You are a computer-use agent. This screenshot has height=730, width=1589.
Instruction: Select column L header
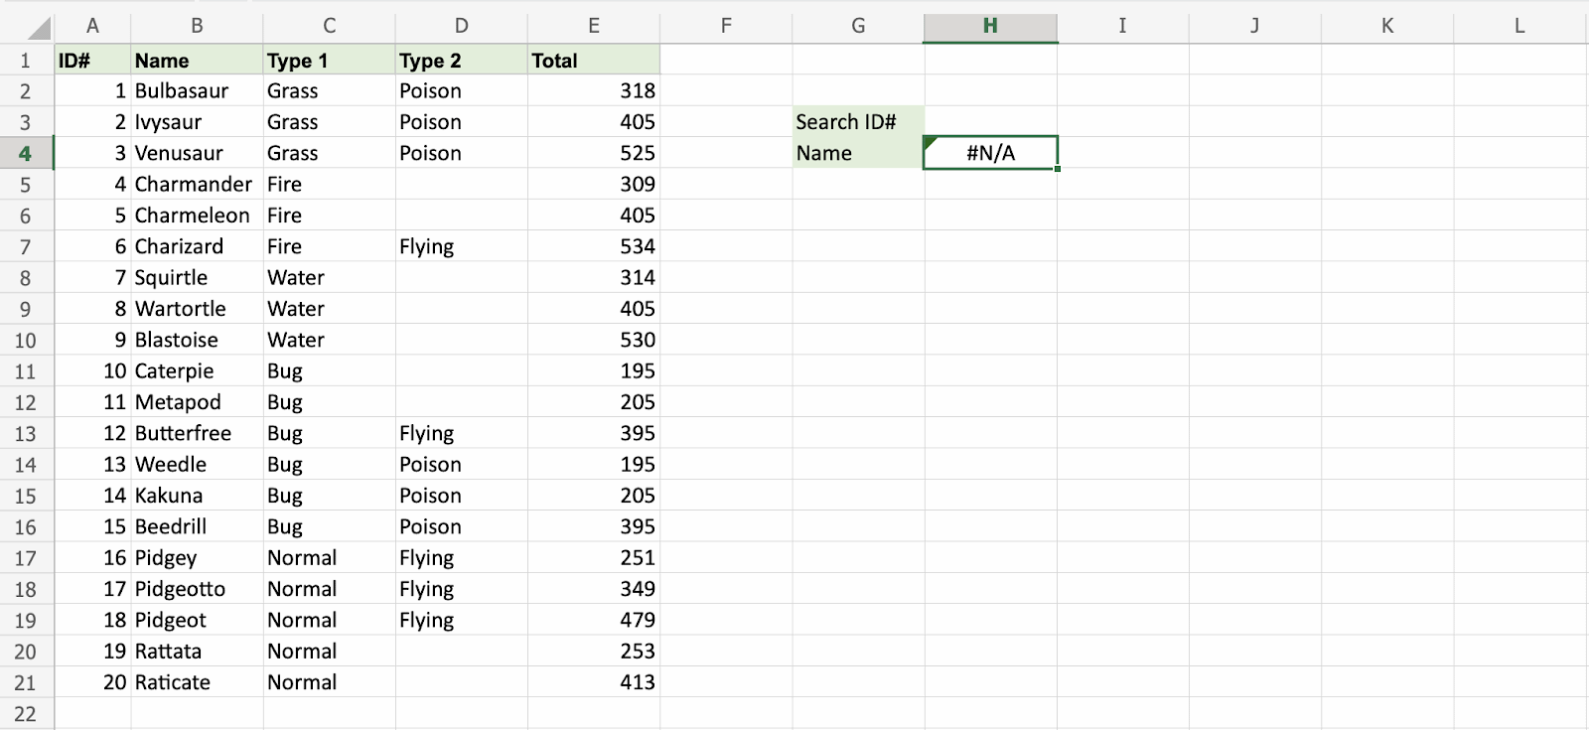pyautogui.click(x=1519, y=26)
